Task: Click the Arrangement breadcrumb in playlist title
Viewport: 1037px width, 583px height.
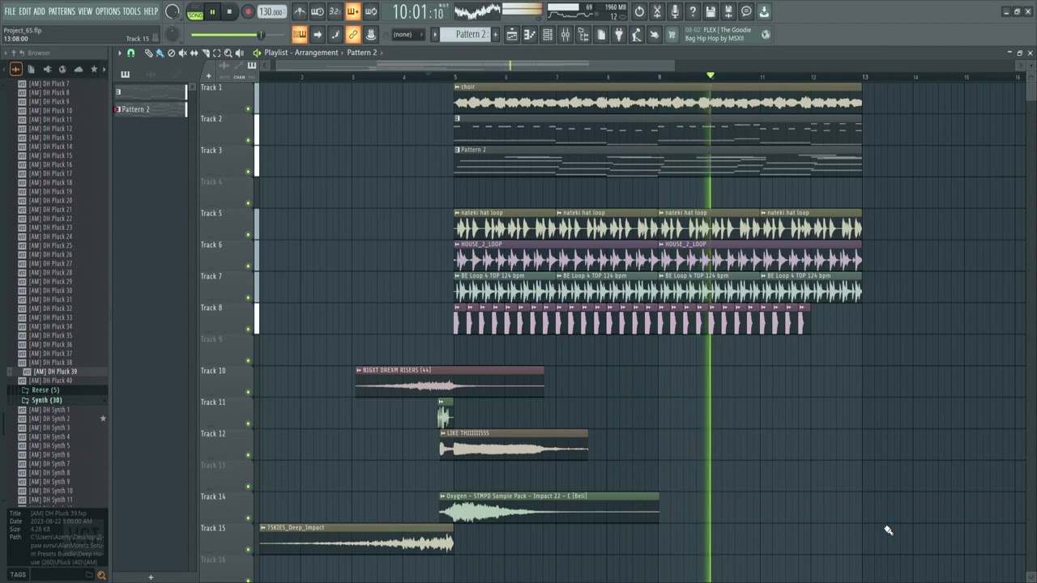Action: pyautogui.click(x=316, y=53)
